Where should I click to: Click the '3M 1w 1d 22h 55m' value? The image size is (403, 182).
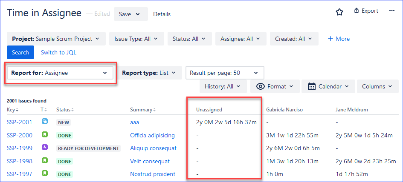coord(292,135)
